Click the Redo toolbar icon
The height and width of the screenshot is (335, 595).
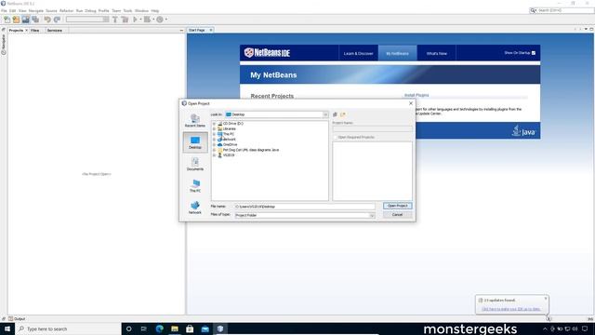coord(57,20)
